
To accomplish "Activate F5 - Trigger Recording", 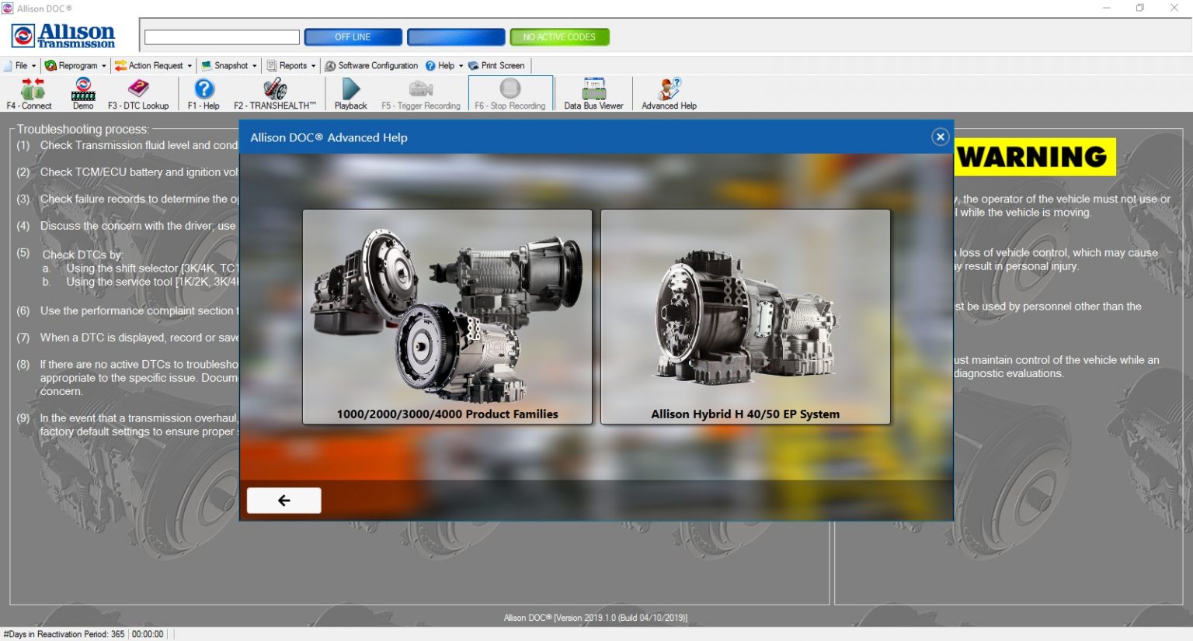I will (420, 93).
